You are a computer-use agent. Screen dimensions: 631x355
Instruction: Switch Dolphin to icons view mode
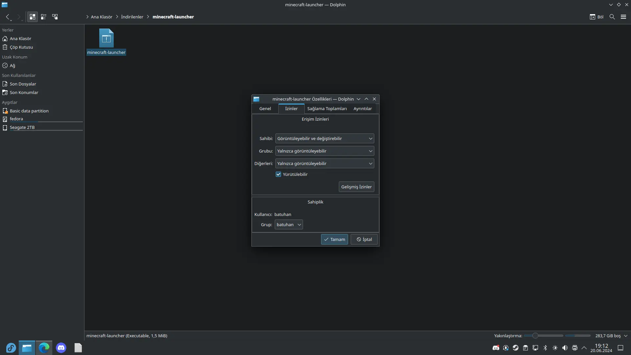click(x=33, y=17)
